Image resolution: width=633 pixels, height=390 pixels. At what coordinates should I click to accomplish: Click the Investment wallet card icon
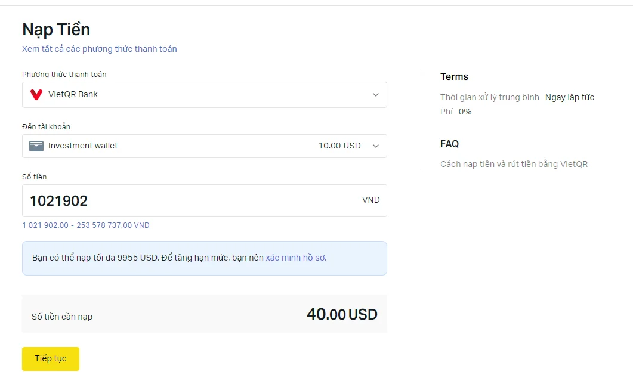click(36, 146)
